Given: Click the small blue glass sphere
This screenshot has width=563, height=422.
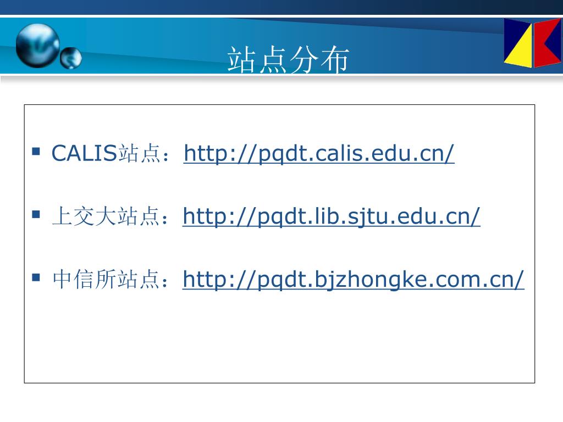Looking at the screenshot, I should (x=71, y=58).
